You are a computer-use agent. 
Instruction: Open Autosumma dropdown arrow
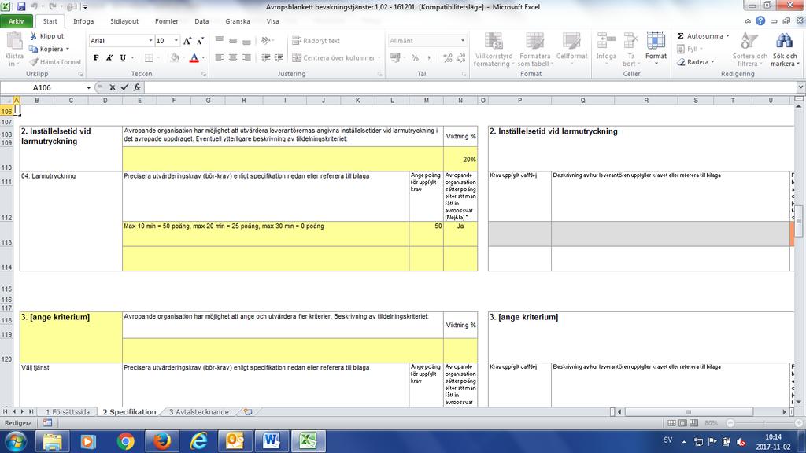point(728,36)
